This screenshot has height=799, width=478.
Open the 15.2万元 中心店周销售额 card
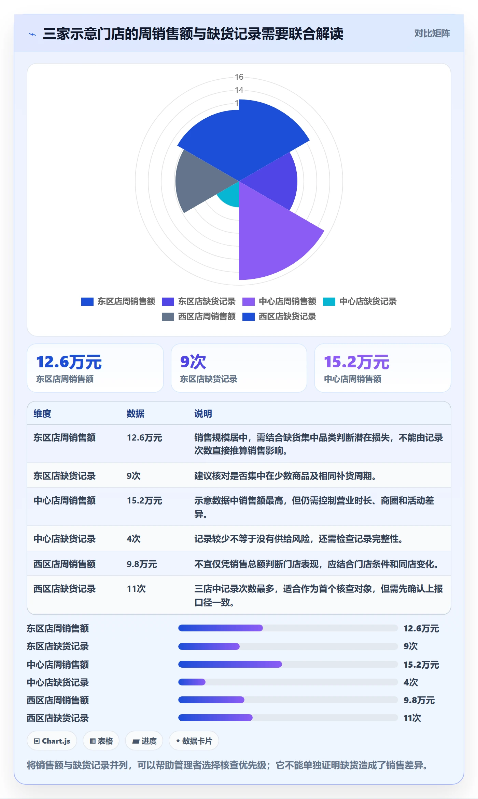383,368
